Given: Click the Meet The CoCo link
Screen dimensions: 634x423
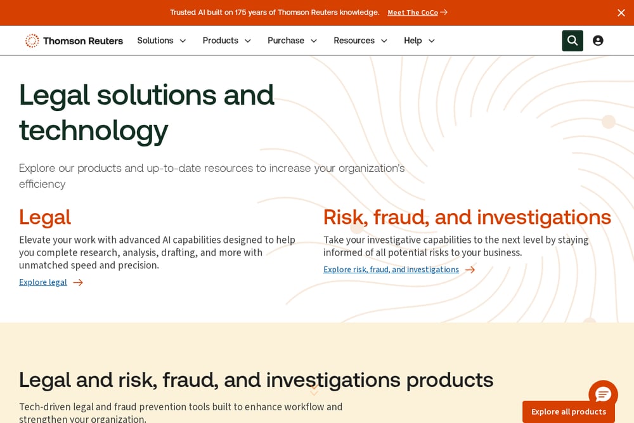Looking at the screenshot, I should pyautogui.click(x=413, y=13).
